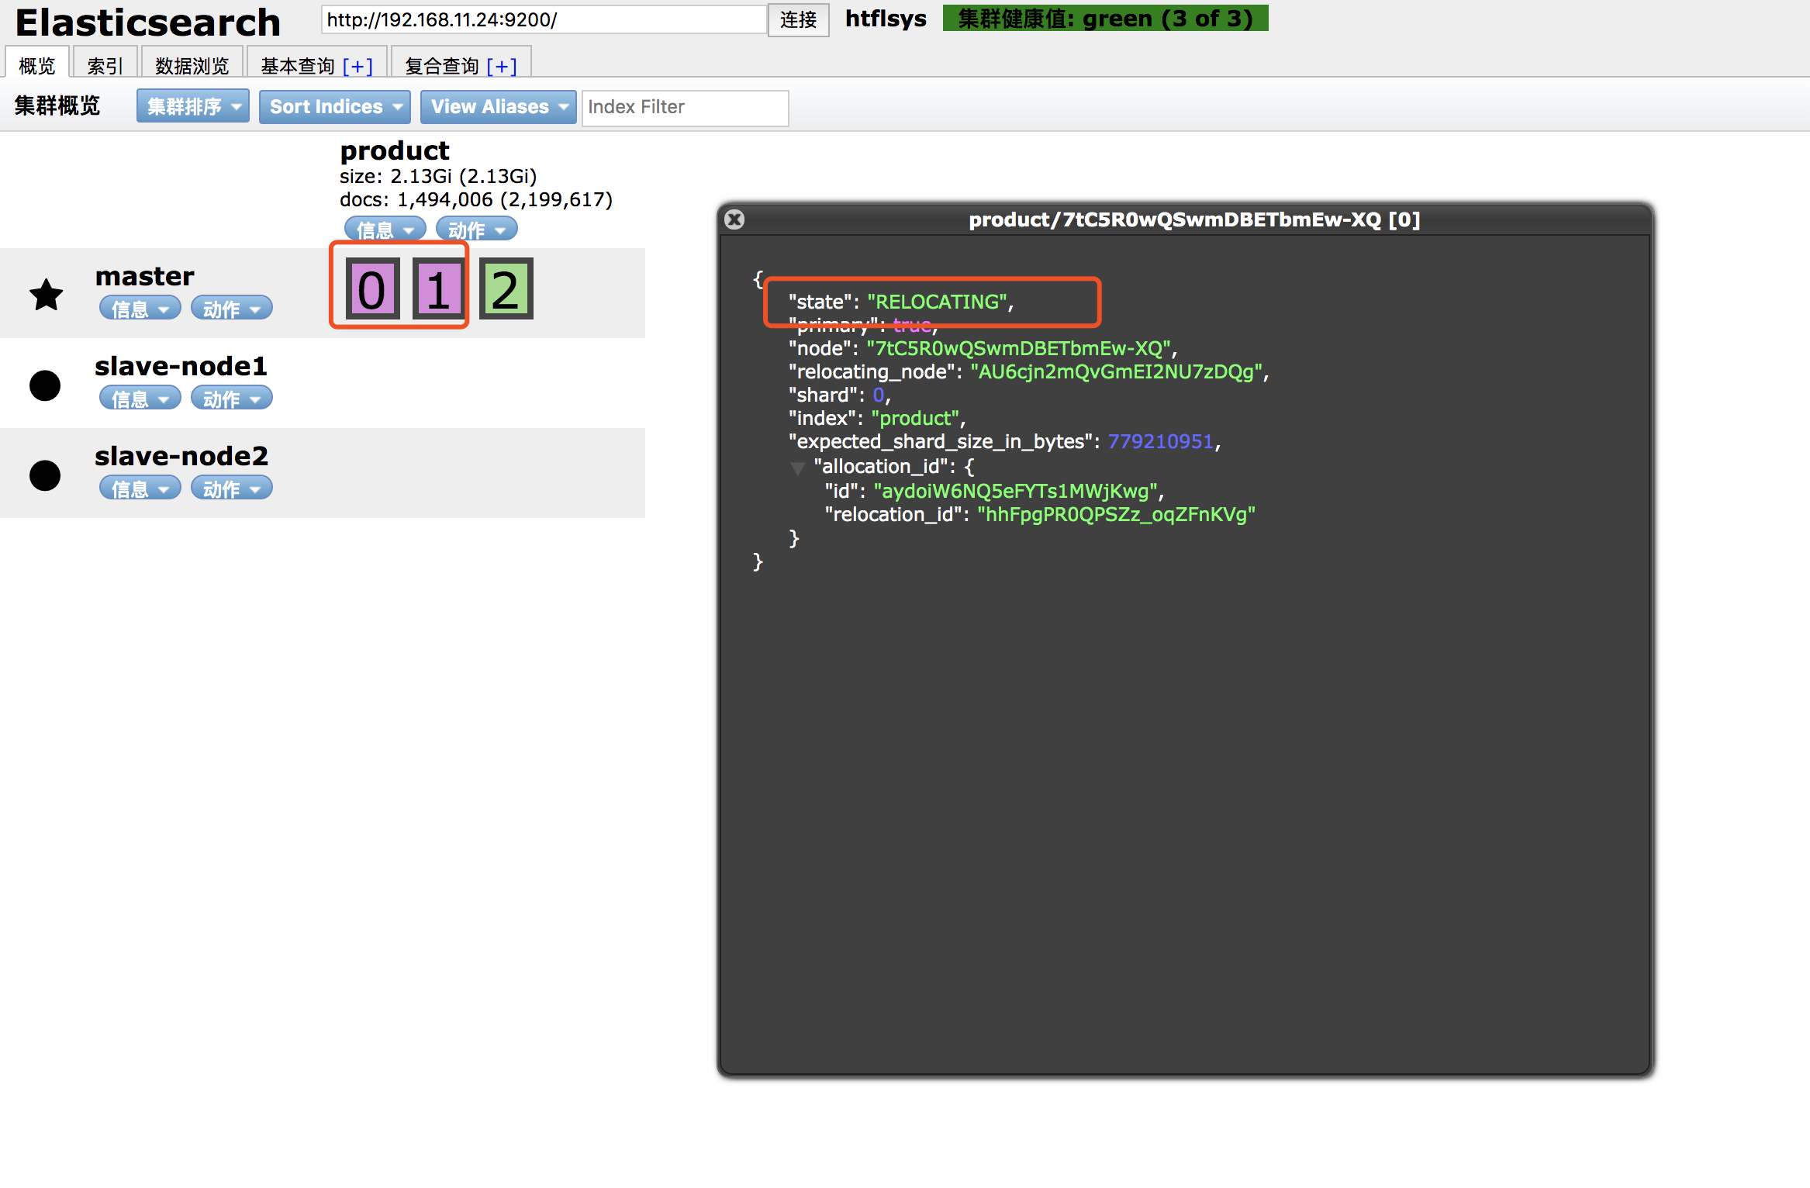Open master node 动作 menu
Image resolution: width=1810 pixels, height=1188 pixels.
(231, 309)
